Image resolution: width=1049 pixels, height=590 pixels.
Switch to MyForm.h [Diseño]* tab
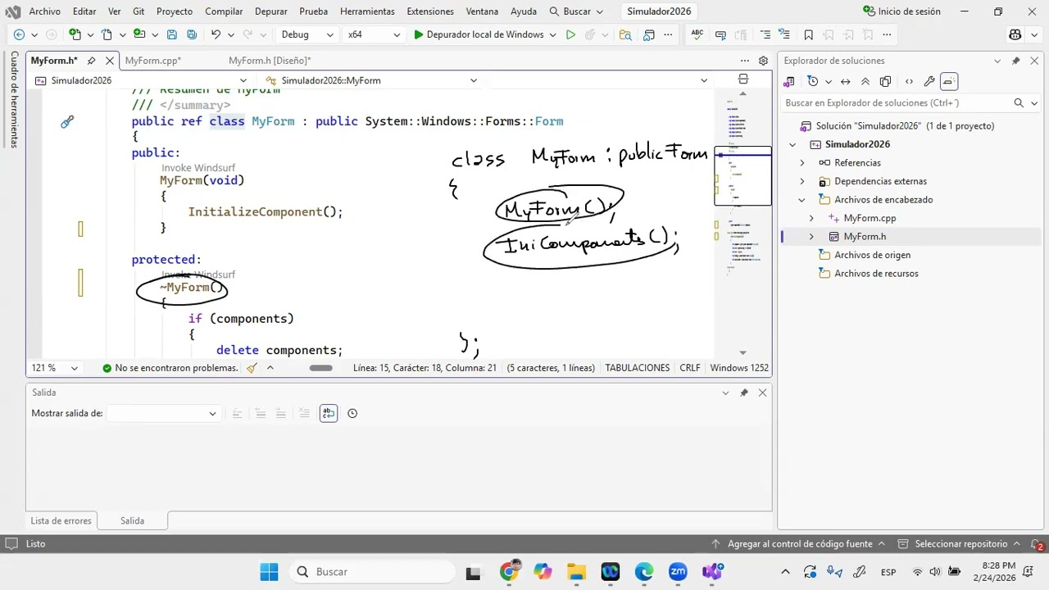270,61
